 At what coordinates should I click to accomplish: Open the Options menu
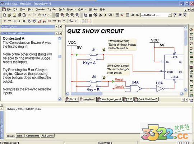(82, 9)
